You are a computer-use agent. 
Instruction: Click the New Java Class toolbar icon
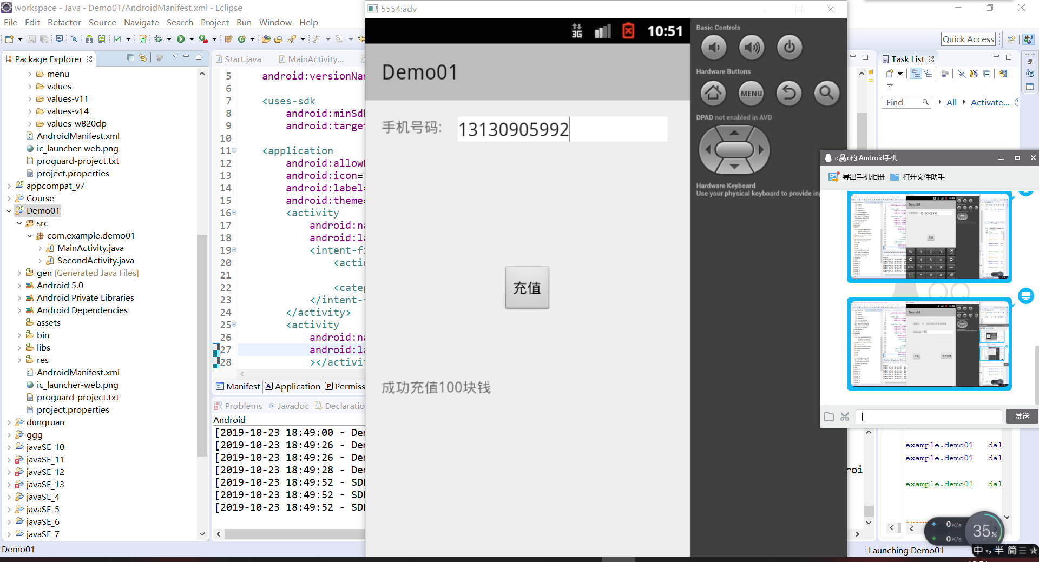pos(242,39)
